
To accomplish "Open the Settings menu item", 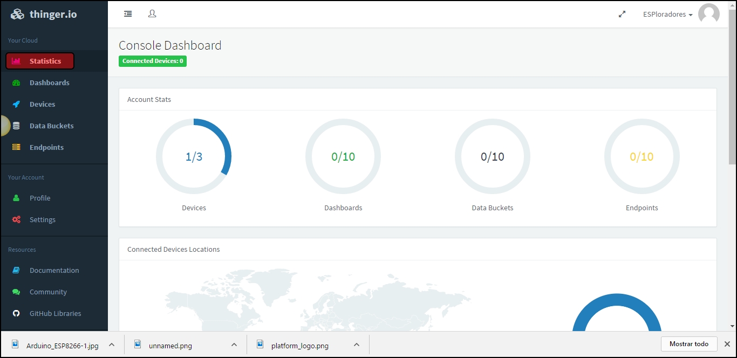I will (54, 219).
